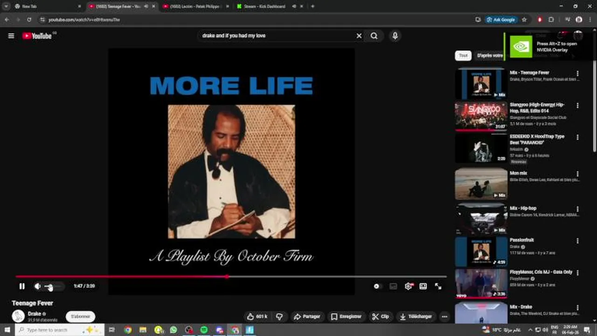Open options for Passionfruit
The width and height of the screenshot is (597, 336).
[577, 241]
